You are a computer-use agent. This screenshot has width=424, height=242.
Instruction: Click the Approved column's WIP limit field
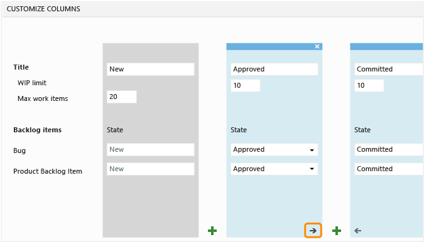pos(245,85)
